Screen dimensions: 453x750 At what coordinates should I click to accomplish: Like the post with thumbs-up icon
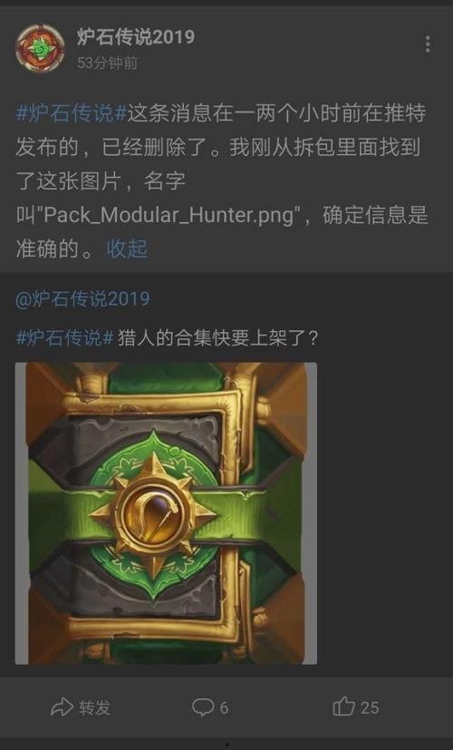pos(344,707)
